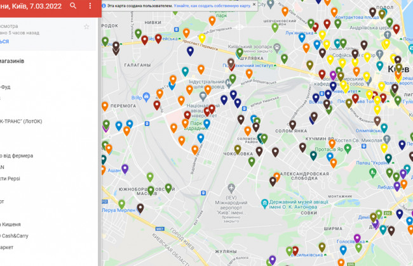
Task: Click the purple marker beside Ашан
Action: pos(125,168)
